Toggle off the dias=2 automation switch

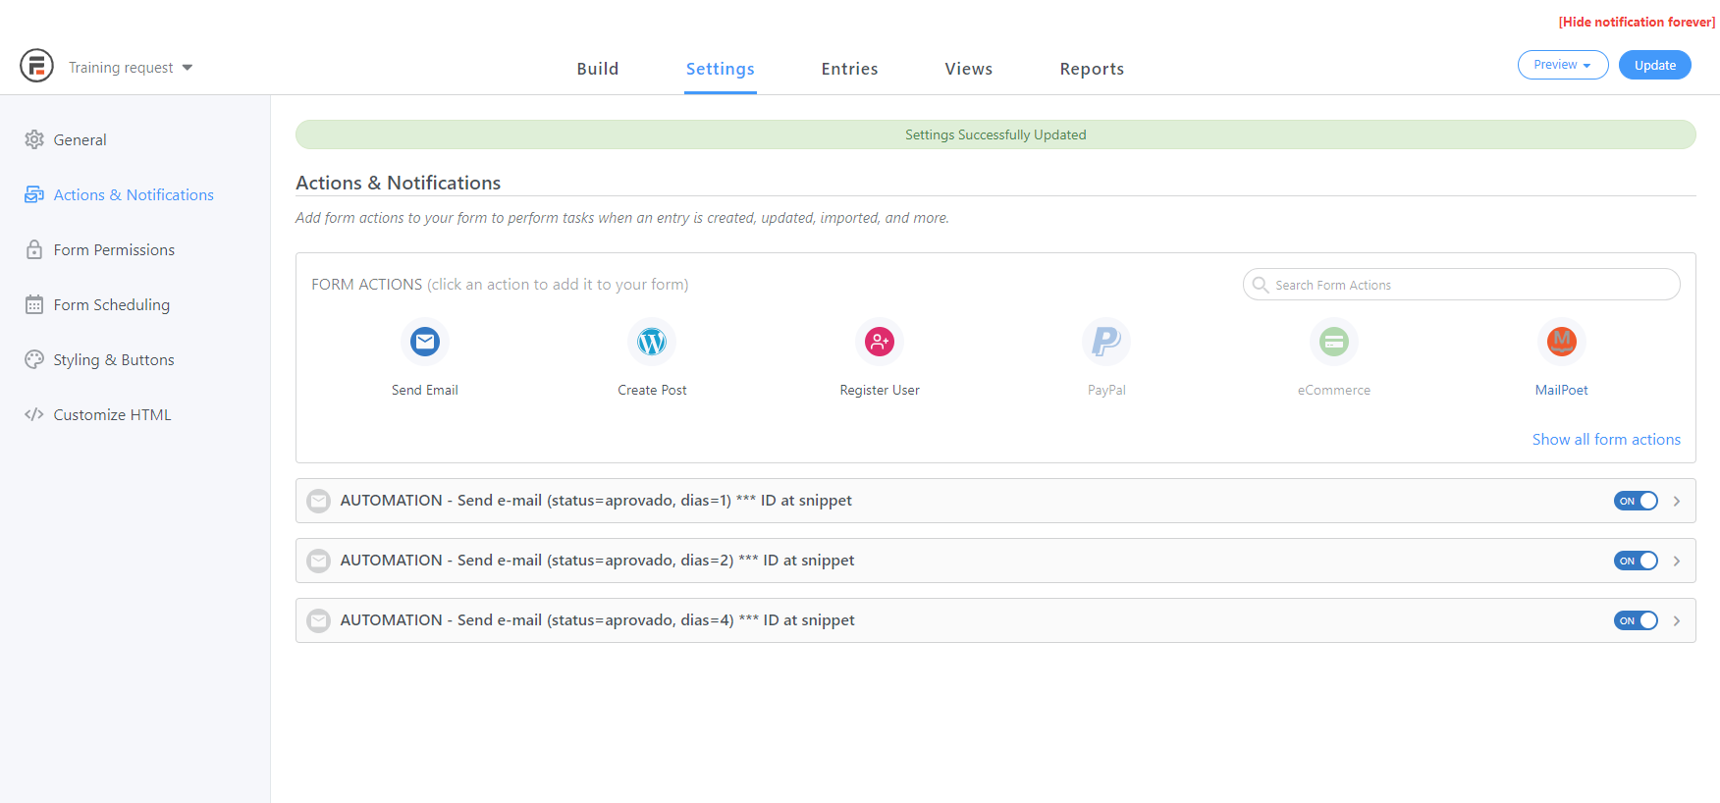1636,561
